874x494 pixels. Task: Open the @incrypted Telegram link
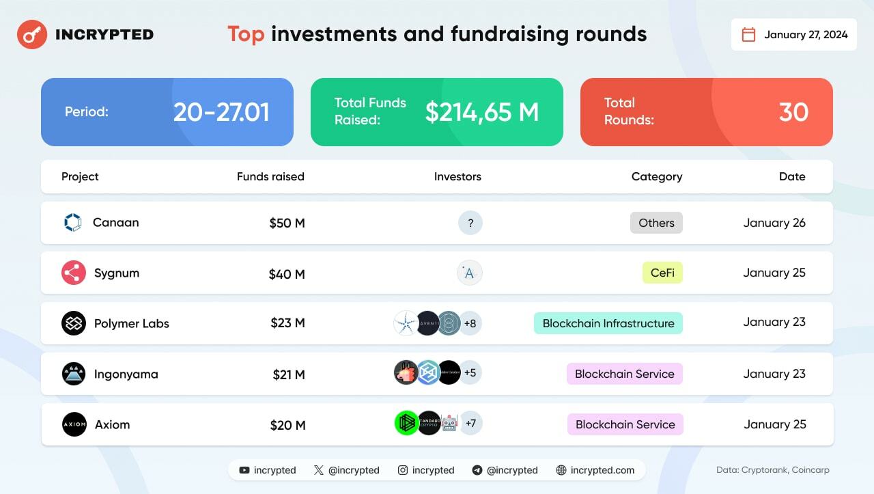coord(505,470)
